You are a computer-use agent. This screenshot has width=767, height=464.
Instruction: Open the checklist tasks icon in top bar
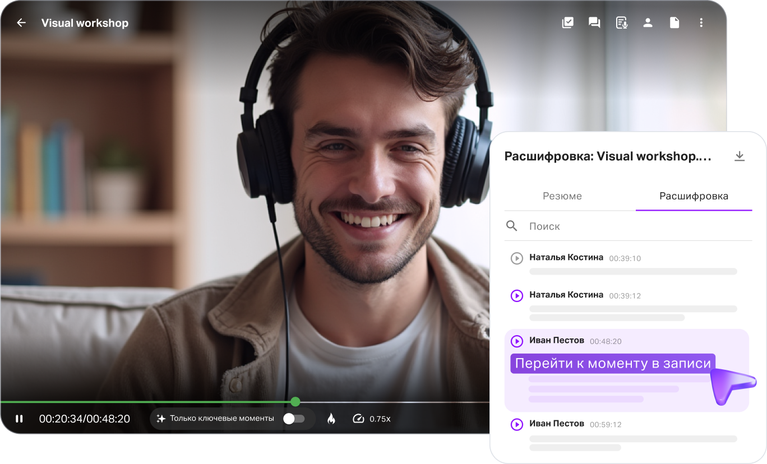click(568, 23)
